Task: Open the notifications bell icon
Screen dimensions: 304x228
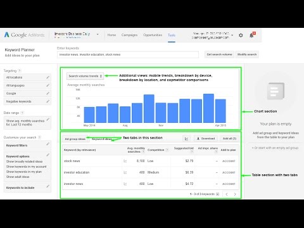Action: point(251,35)
